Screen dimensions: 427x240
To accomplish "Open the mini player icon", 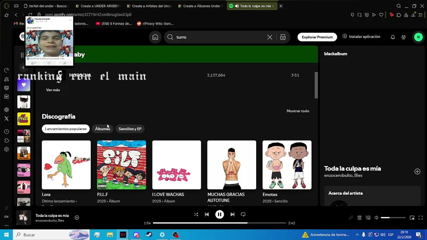I will [x=412, y=218].
